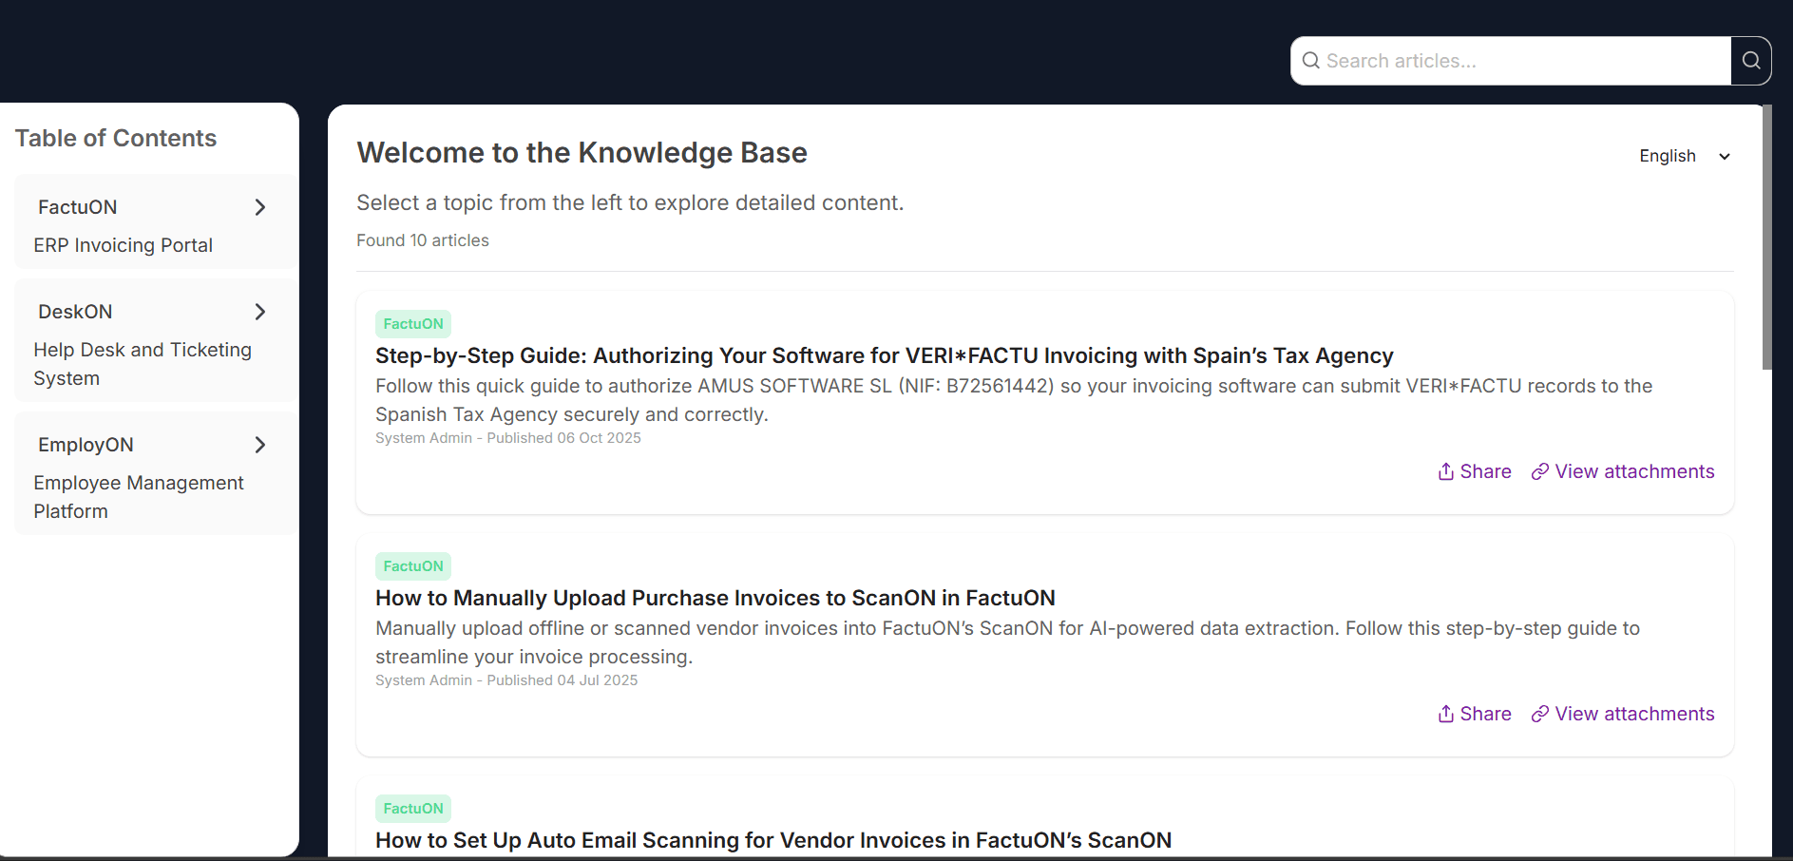Open the VERI*FACTU authorizing guide article
Image resolution: width=1793 pixels, height=861 pixels.
click(884, 355)
